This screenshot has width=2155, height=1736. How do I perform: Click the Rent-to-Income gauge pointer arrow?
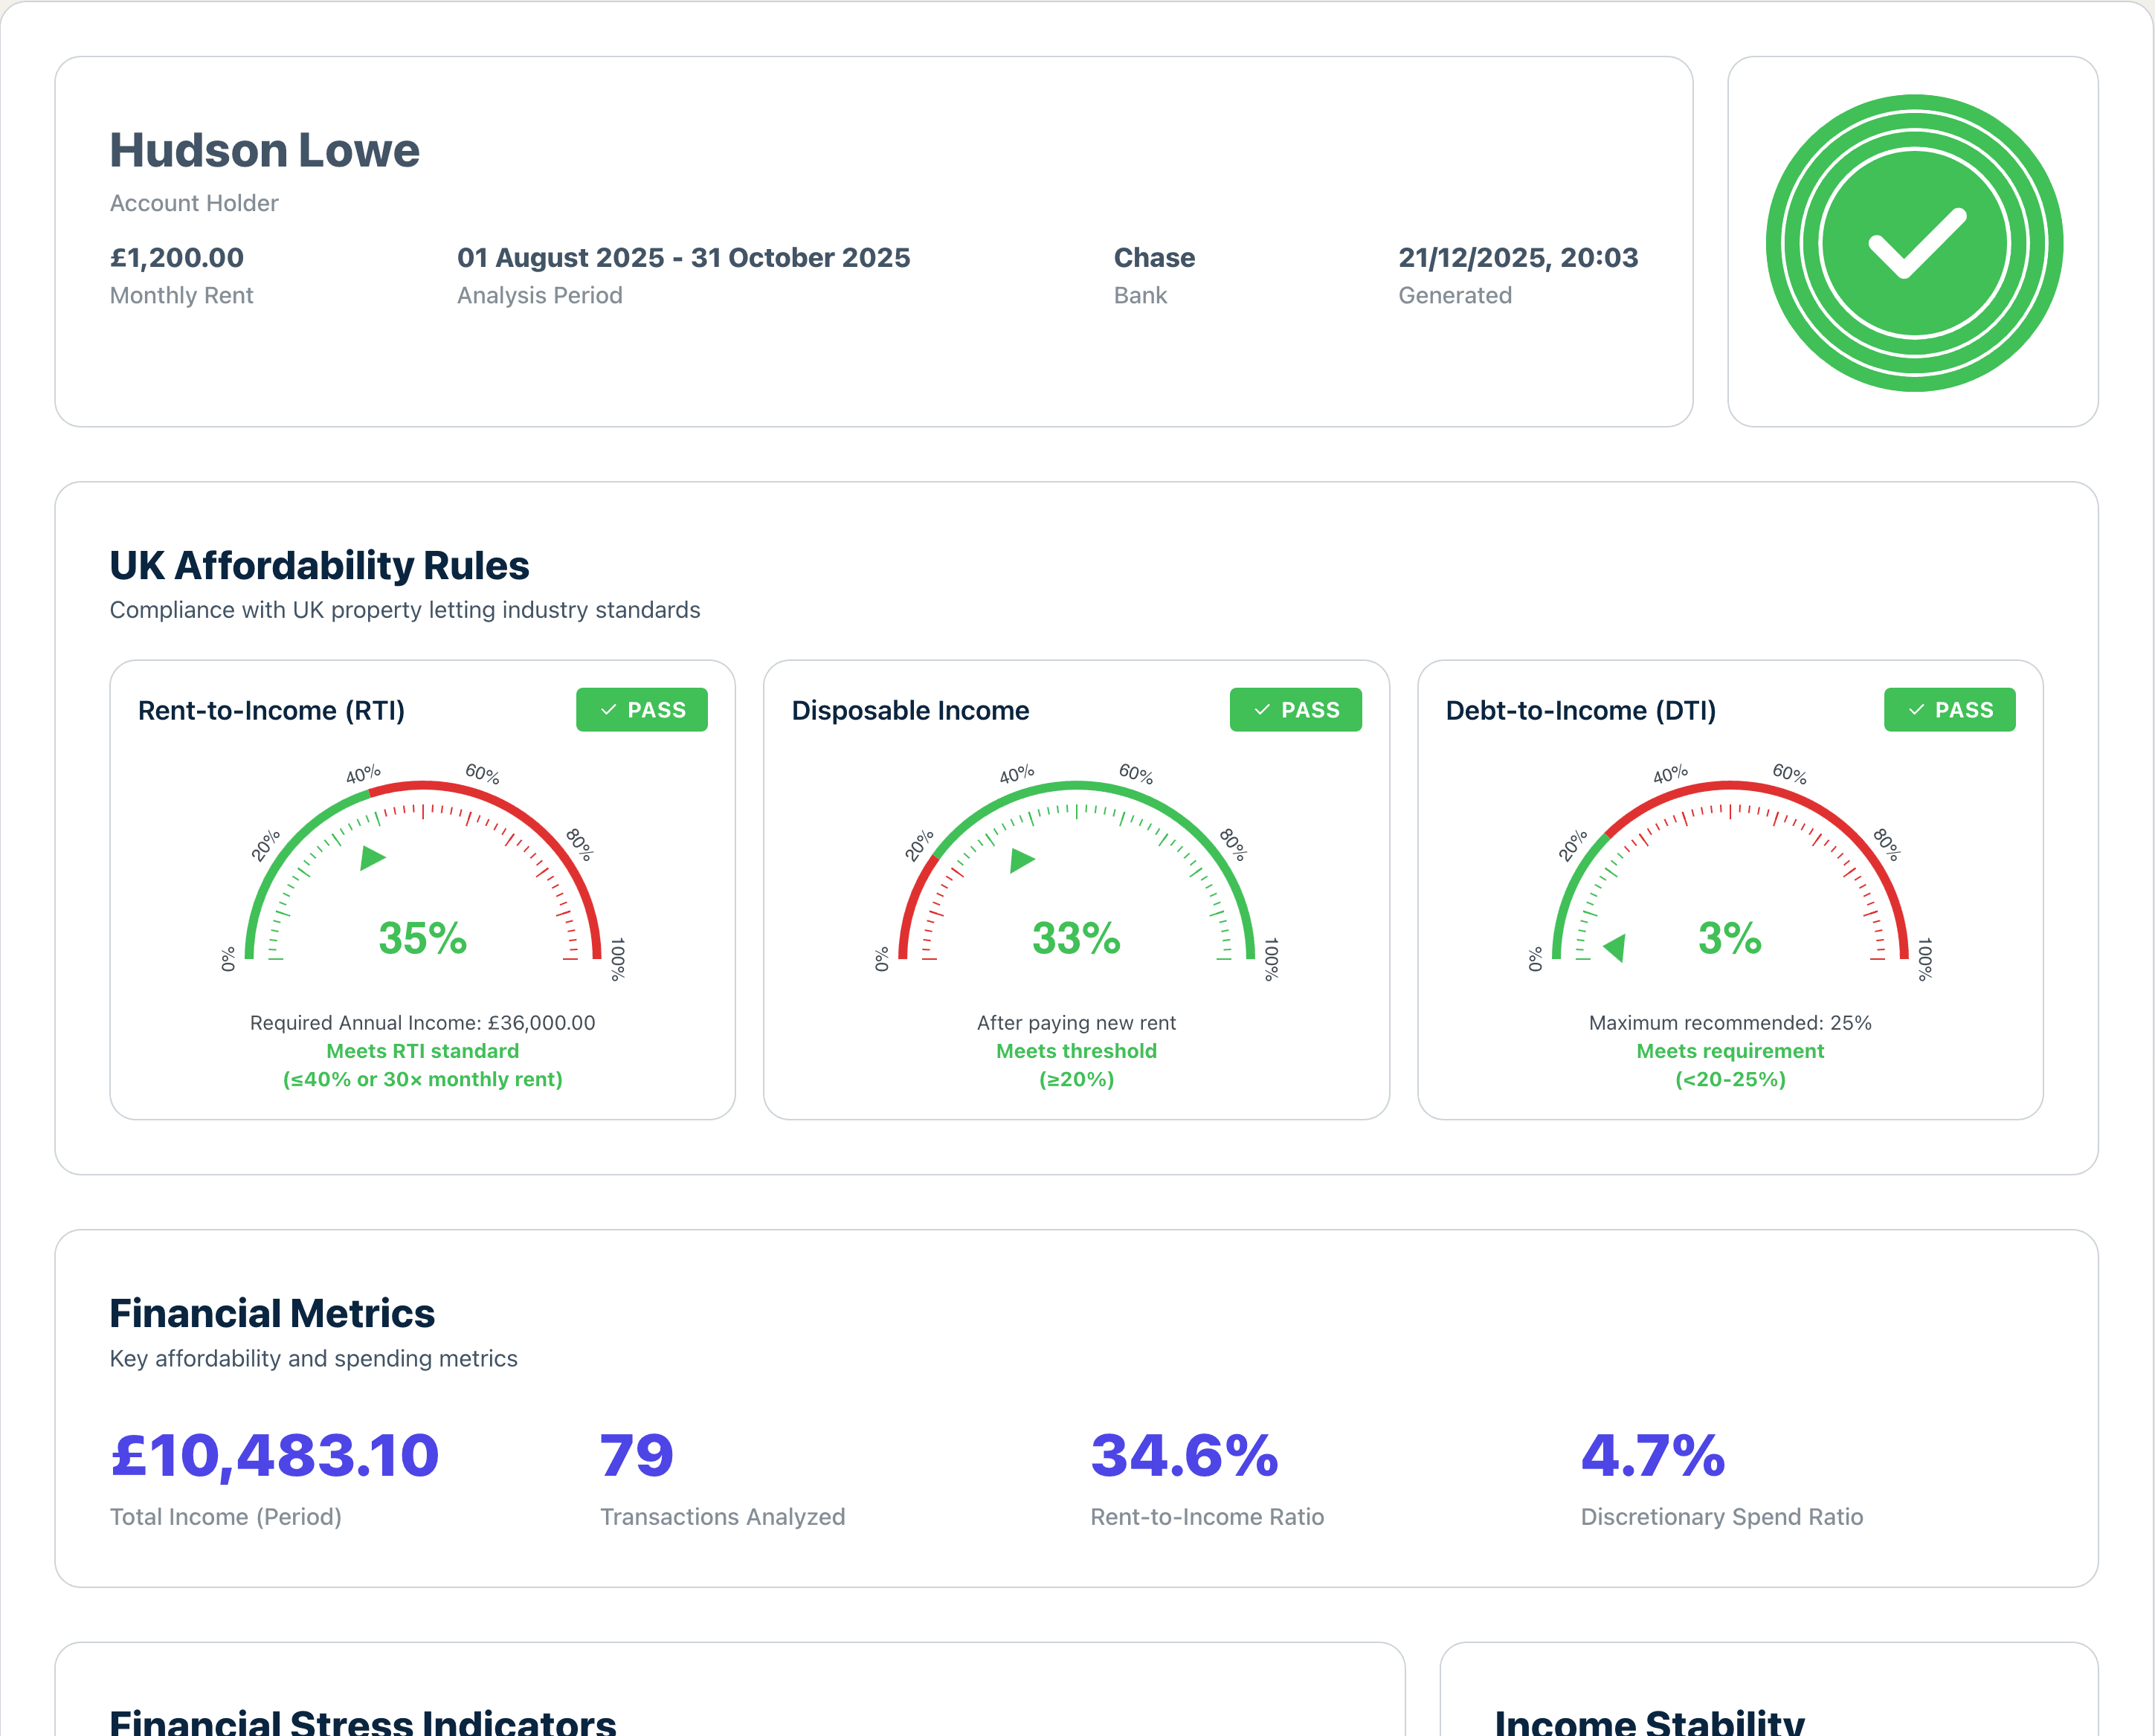pos(371,857)
